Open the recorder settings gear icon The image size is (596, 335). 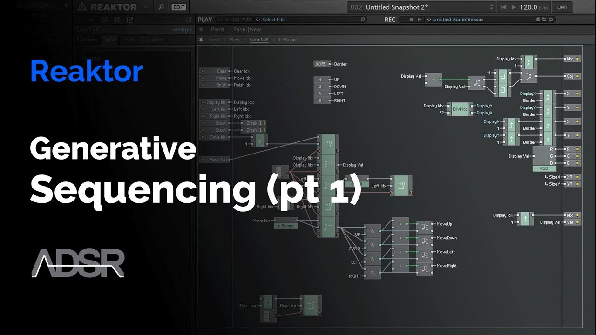(x=551, y=20)
